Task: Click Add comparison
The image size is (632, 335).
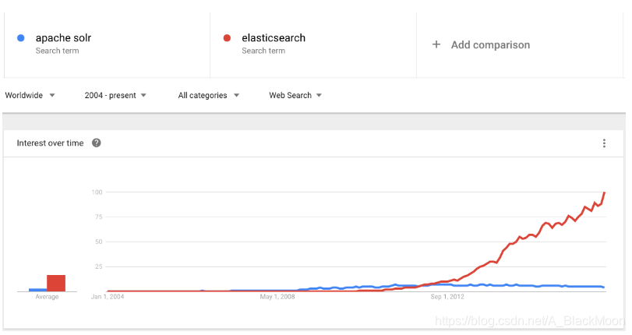Action: click(x=490, y=44)
